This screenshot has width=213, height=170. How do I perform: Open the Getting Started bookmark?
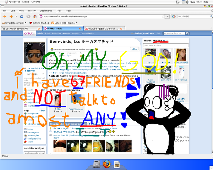39,23
